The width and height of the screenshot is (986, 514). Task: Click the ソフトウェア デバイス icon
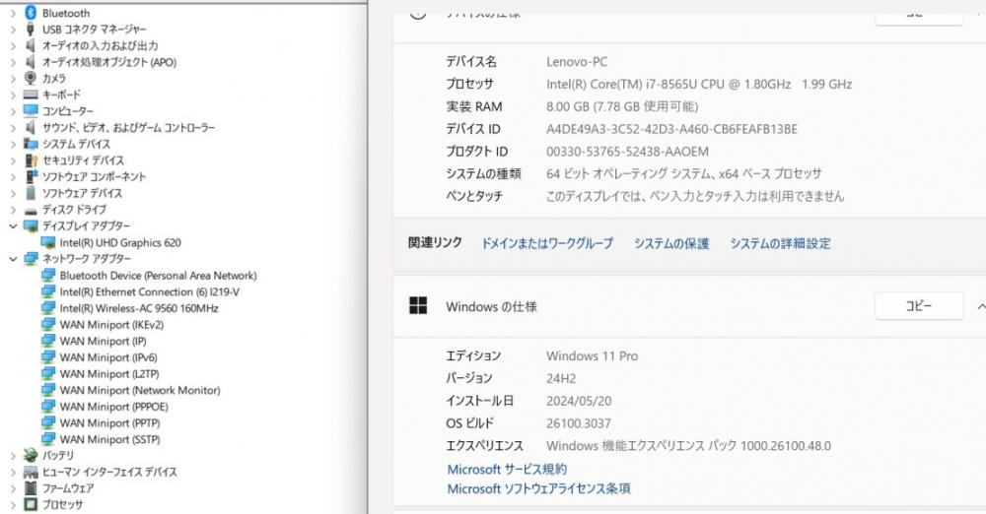(31, 192)
